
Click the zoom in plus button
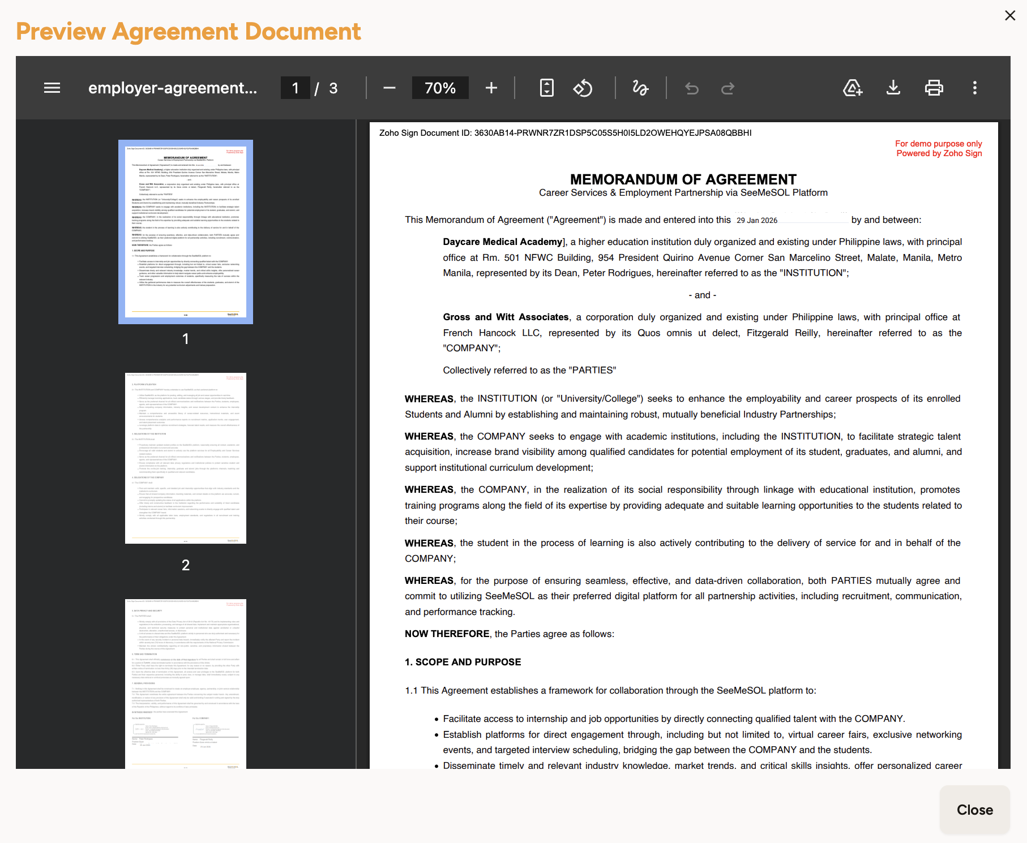point(491,88)
